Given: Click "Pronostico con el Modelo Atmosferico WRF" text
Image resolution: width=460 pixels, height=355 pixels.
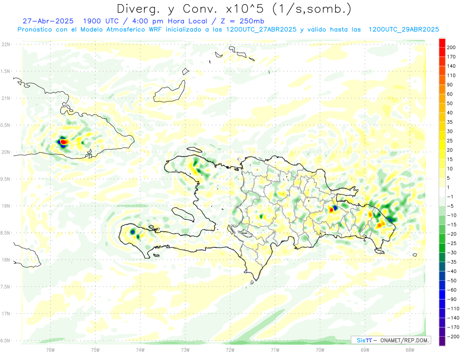Looking at the screenshot, I should [x=89, y=29].
